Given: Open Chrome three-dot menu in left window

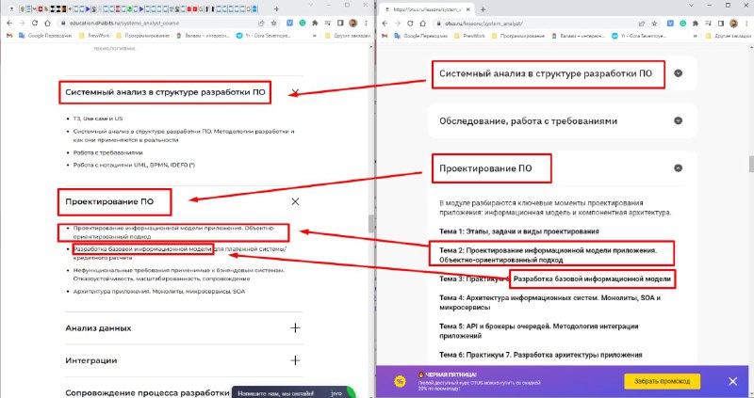Looking at the screenshot, I should 365,21.
